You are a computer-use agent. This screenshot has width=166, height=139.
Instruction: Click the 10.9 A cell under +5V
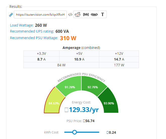pos(79,59)
